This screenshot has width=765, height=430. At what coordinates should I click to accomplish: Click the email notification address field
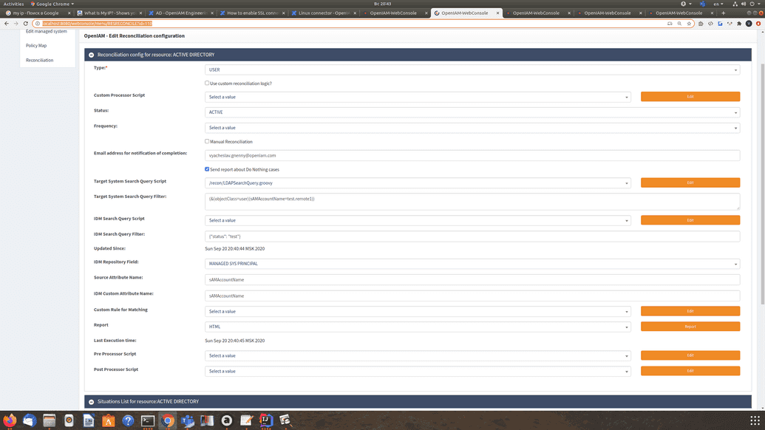472,155
